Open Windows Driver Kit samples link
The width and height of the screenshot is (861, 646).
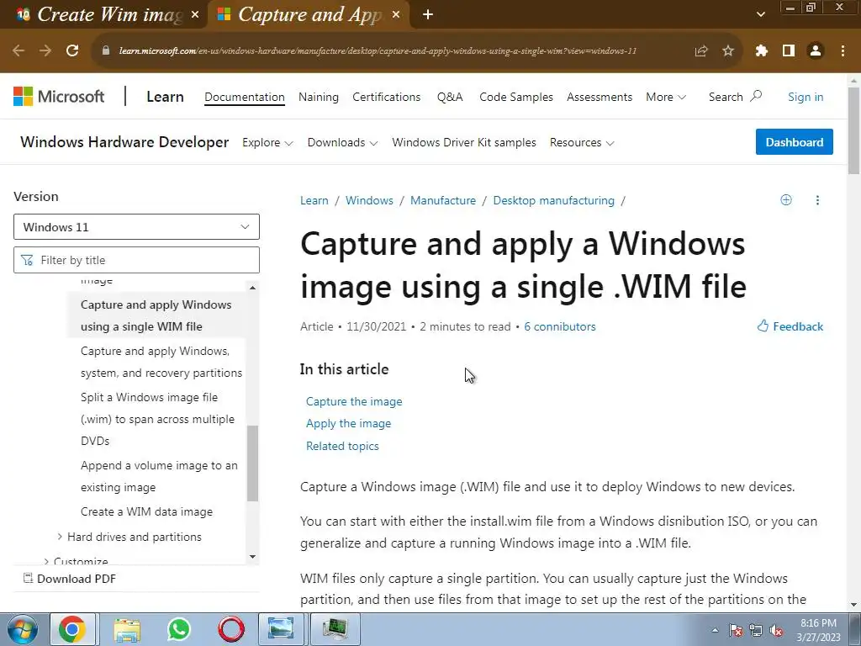click(464, 142)
